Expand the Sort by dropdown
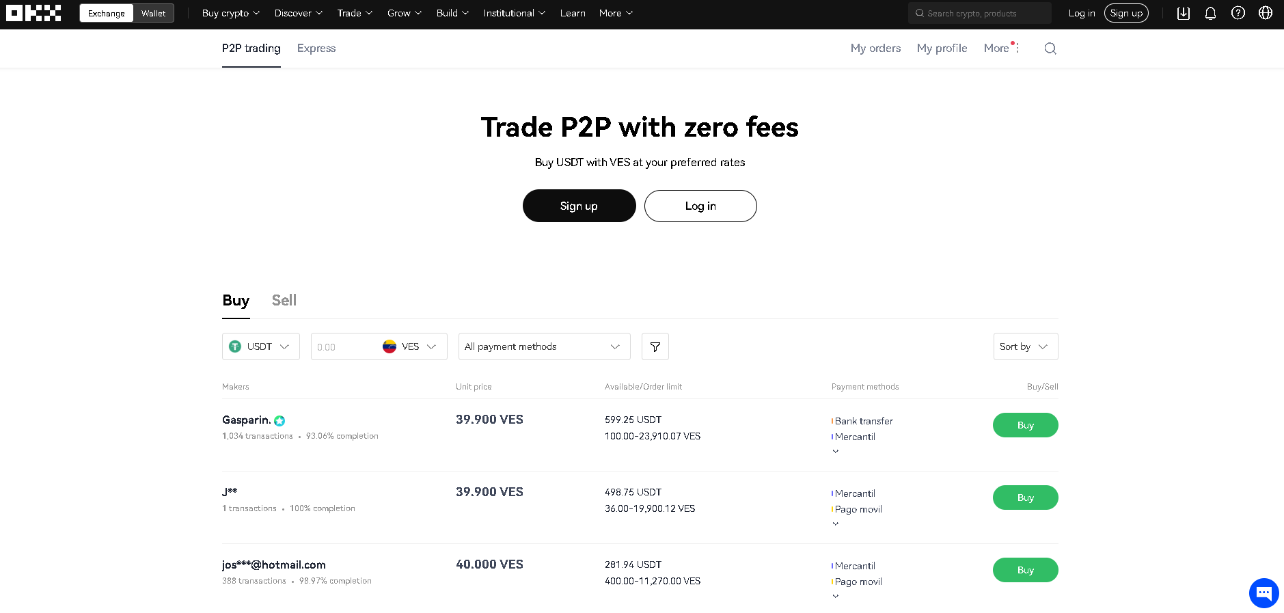 pyautogui.click(x=1026, y=346)
